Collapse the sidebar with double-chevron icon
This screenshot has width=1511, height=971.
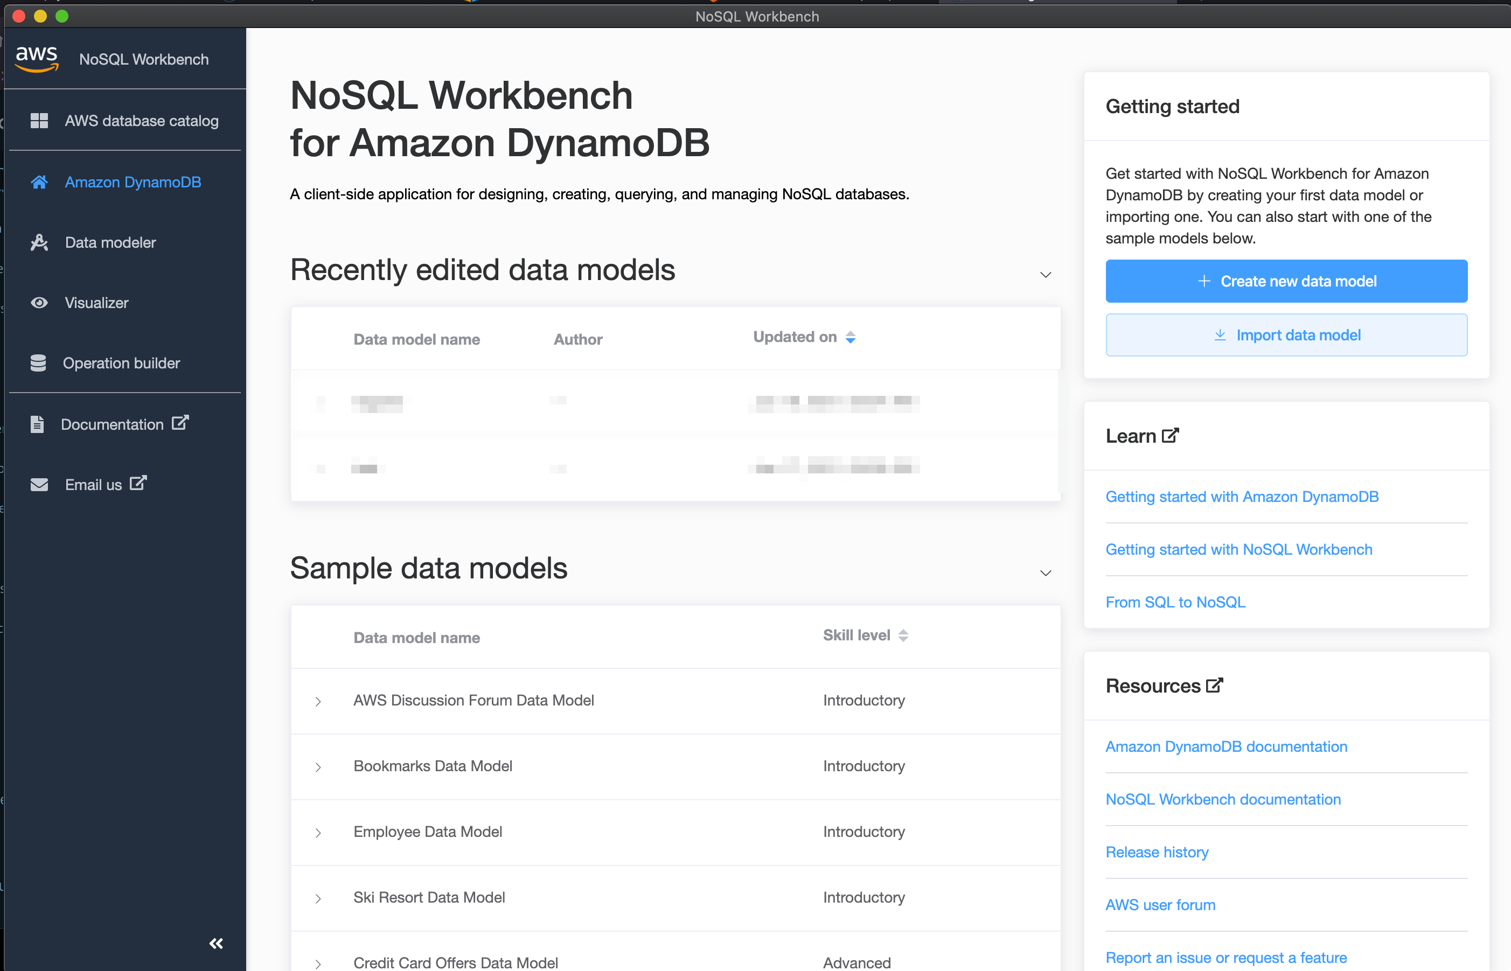[217, 943]
